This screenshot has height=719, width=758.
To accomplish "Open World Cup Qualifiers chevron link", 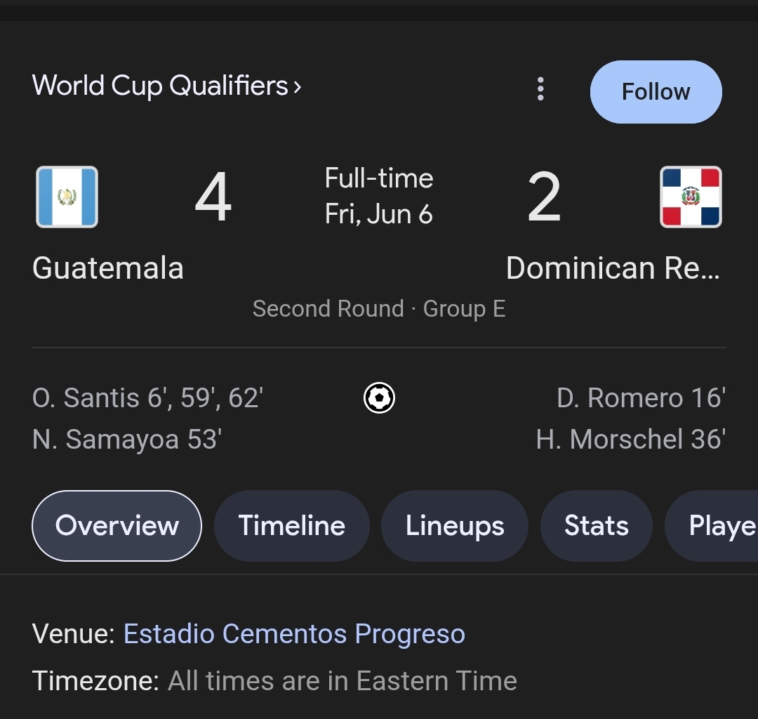I will pyautogui.click(x=167, y=86).
